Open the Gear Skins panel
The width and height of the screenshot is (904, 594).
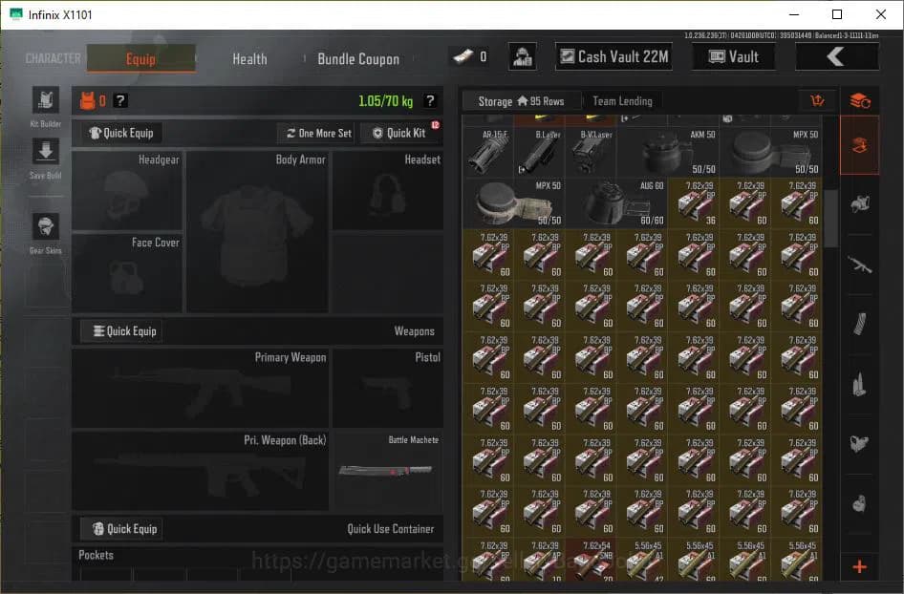click(x=44, y=227)
